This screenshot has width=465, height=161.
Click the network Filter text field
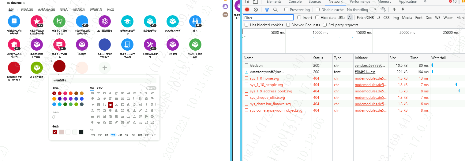point(268,18)
